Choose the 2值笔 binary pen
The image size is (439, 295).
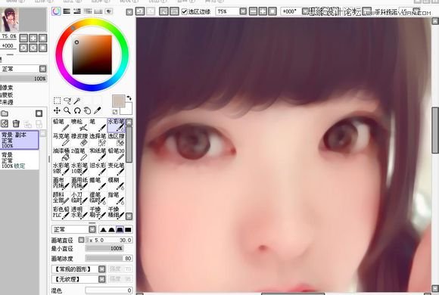click(79, 154)
